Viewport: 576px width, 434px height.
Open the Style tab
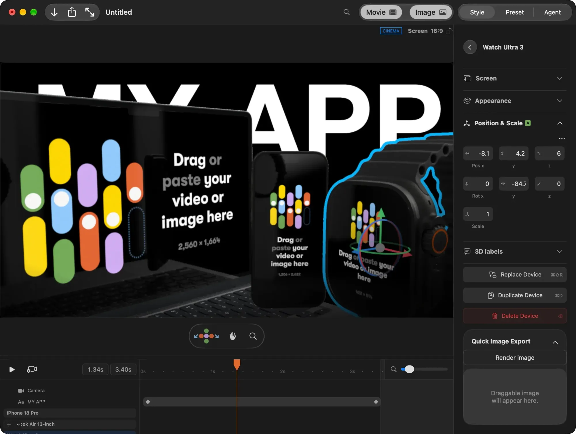point(477,12)
